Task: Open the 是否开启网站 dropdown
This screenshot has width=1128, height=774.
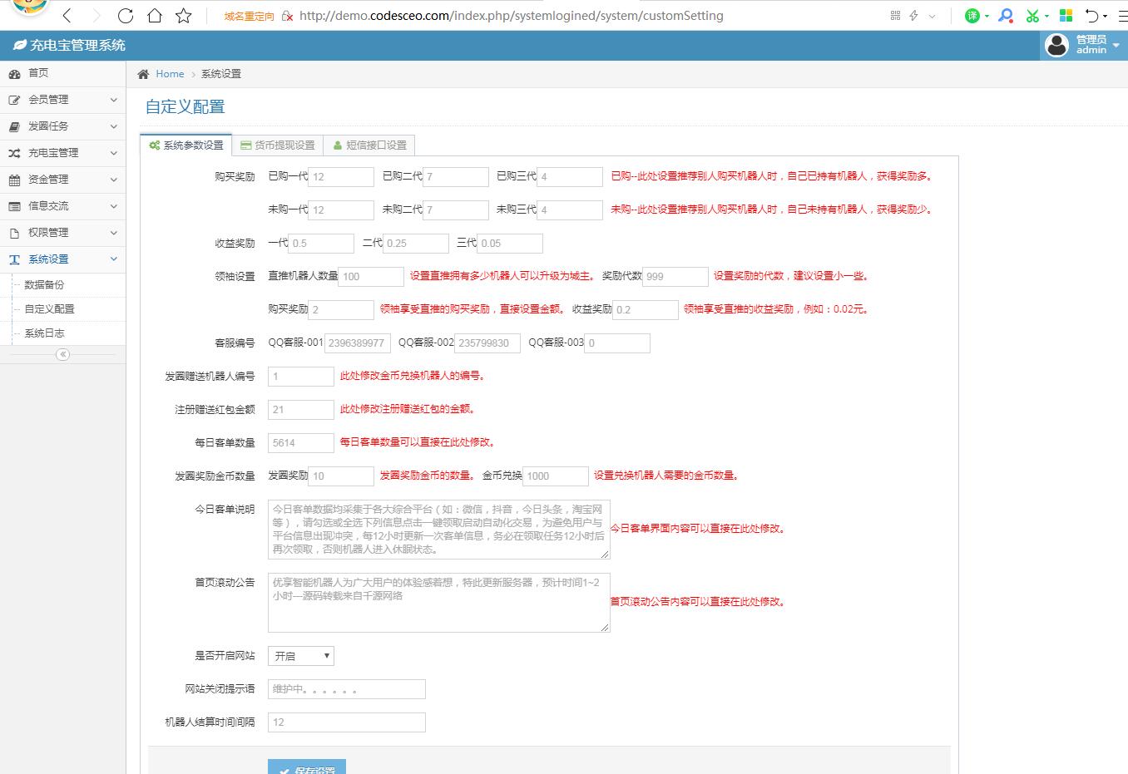Action: coord(301,656)
